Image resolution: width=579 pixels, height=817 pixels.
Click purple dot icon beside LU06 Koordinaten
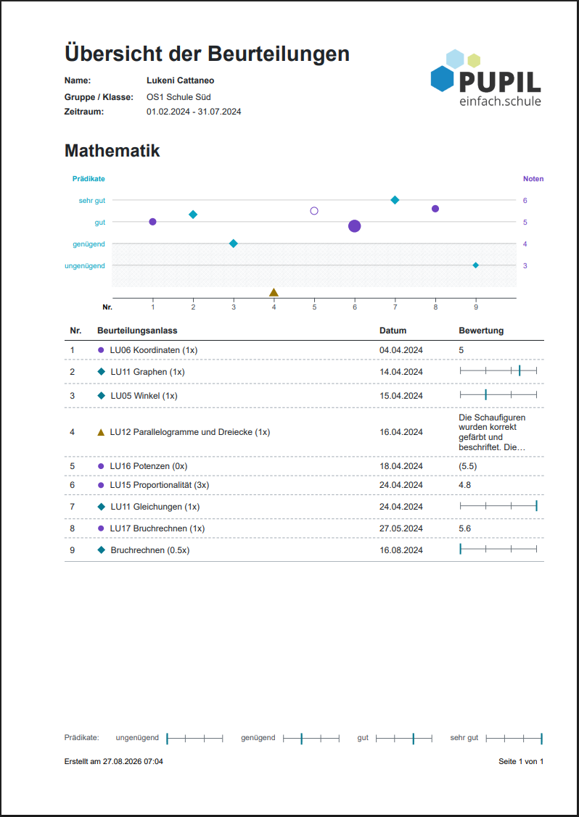(101, 350)
